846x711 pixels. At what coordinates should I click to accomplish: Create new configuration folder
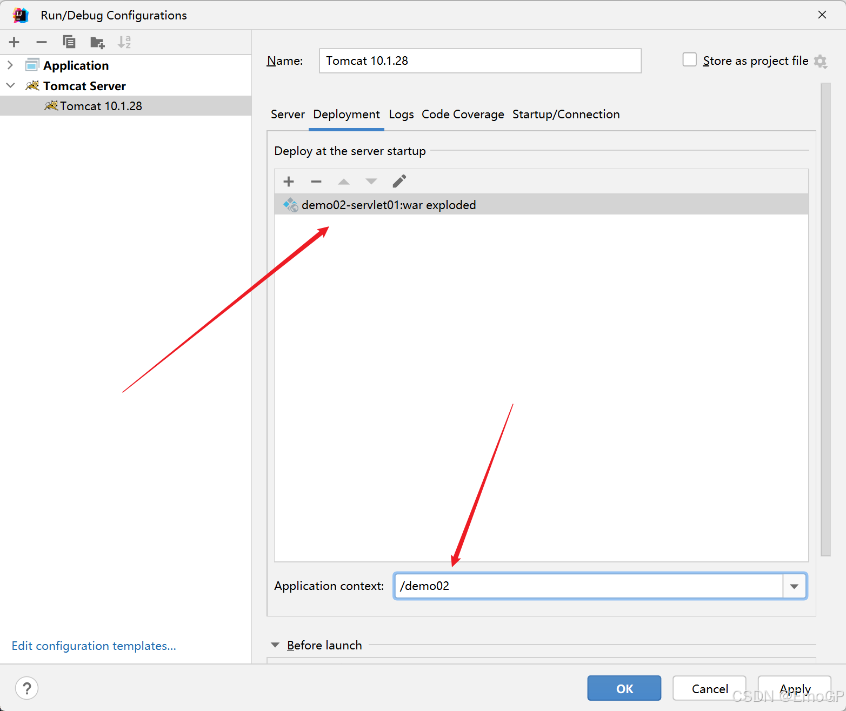click(x=97, y=42)
